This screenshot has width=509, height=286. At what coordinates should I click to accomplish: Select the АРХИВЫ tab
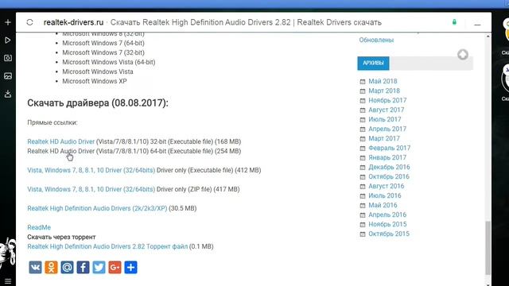[373, 63]
